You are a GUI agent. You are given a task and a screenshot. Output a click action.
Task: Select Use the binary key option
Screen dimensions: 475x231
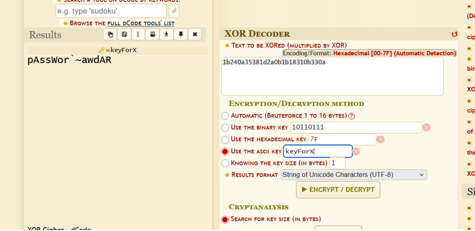[225, 128]
